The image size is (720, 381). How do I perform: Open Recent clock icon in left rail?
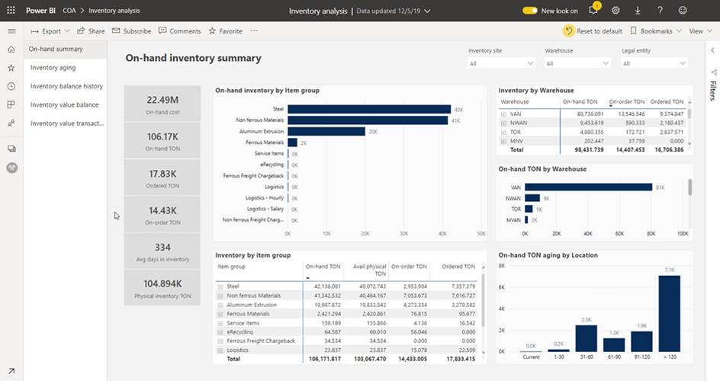11,86
